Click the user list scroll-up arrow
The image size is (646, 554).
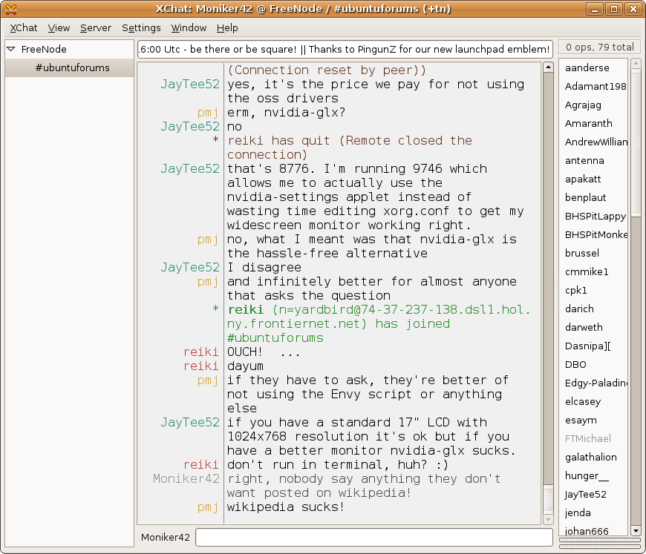636,64
